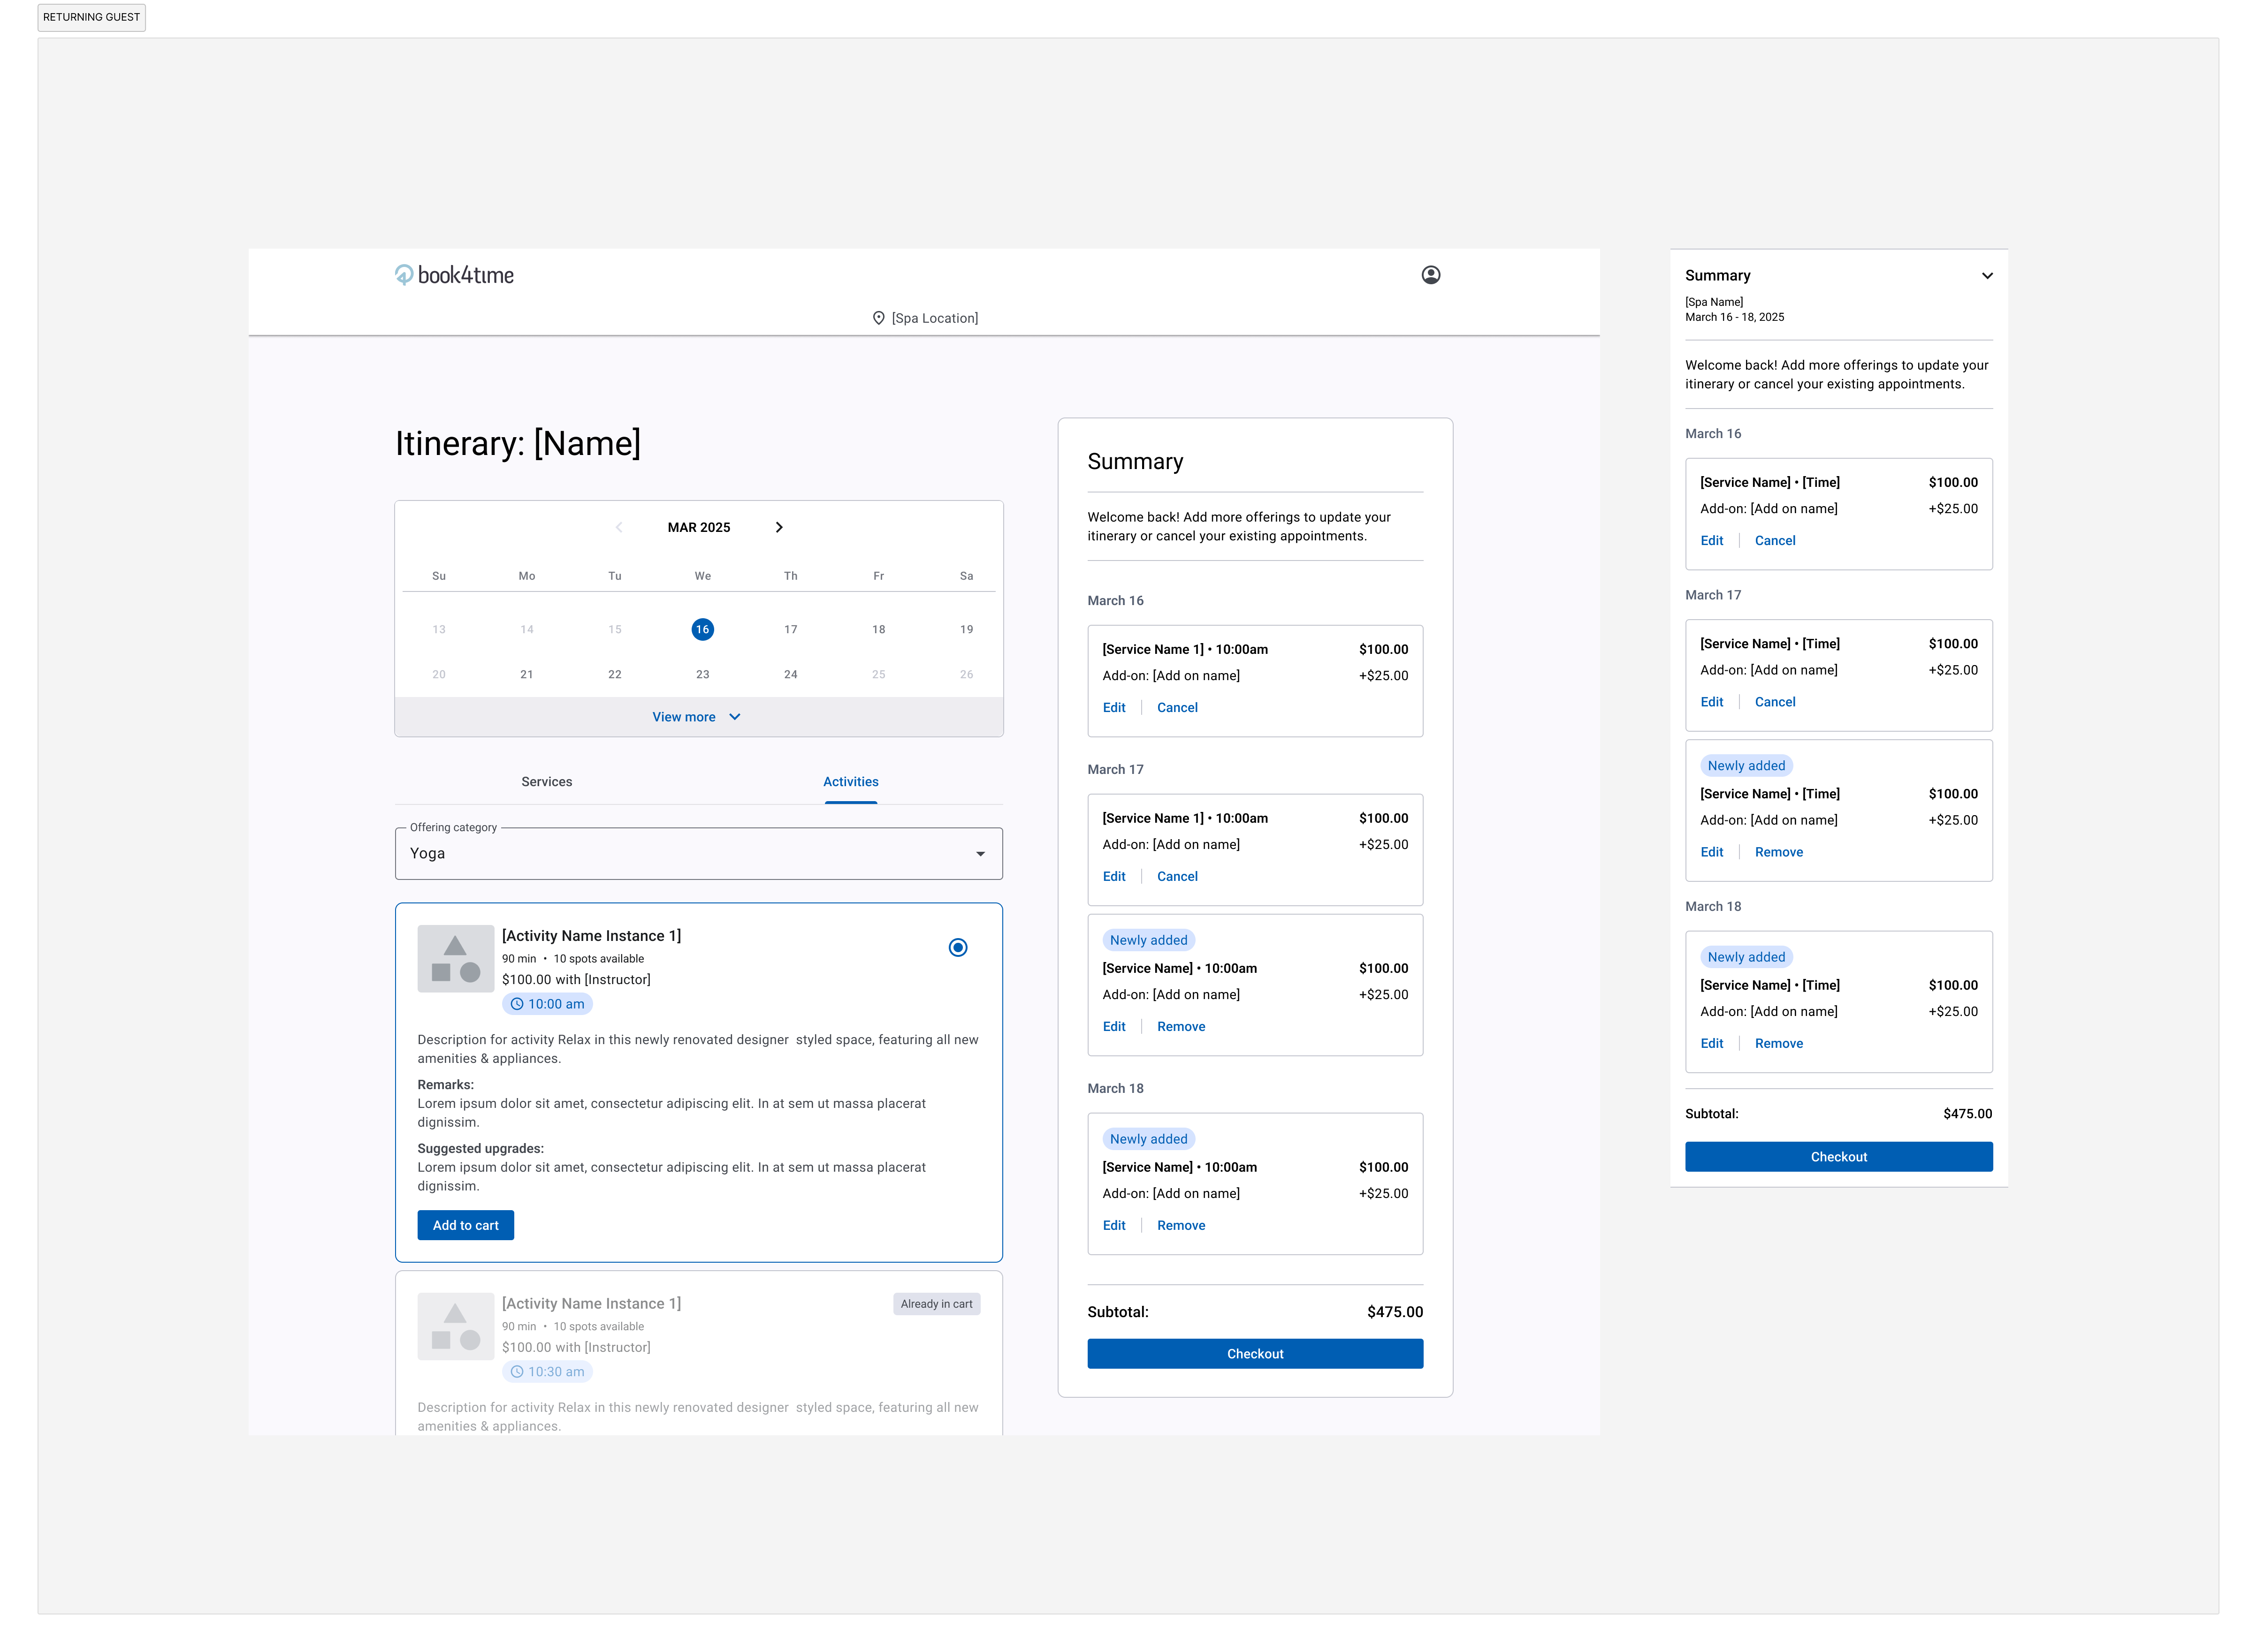Edit the March 17 existing appointment in main Summary
2257x1652 pixels.
tap(1113, 876)
